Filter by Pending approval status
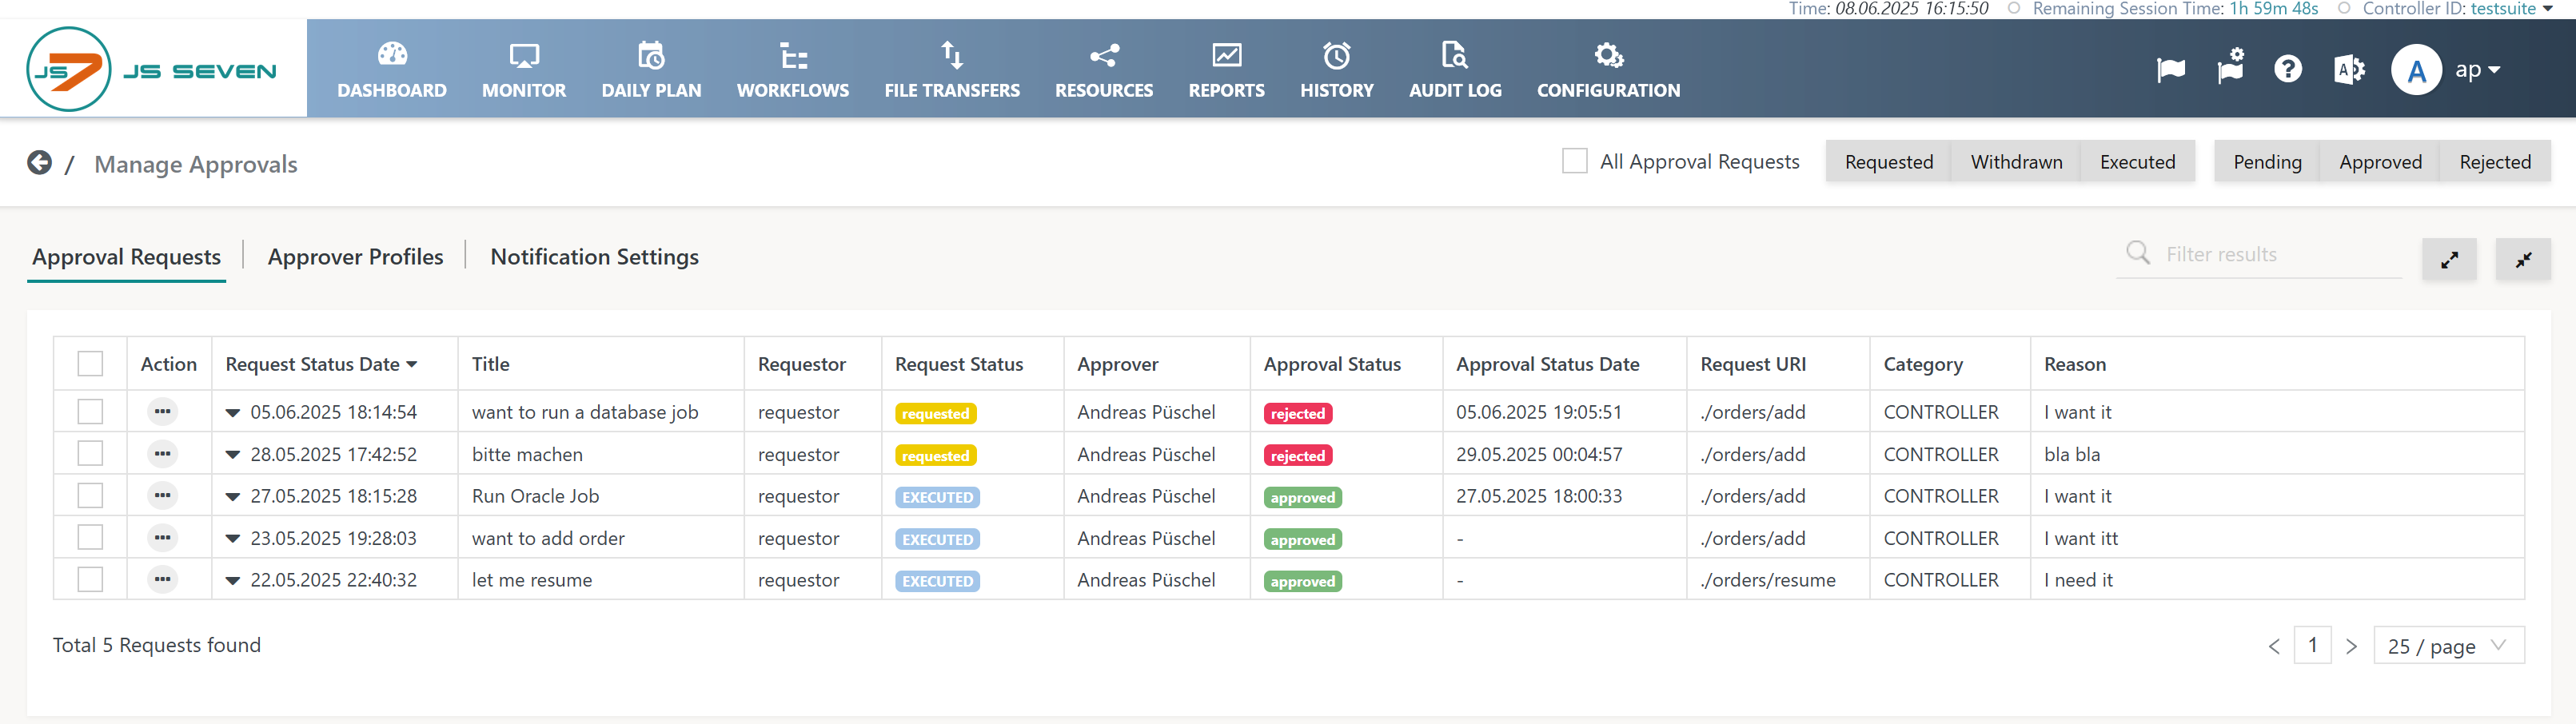Screen dimensions: 2576x724 (2266, 162)
